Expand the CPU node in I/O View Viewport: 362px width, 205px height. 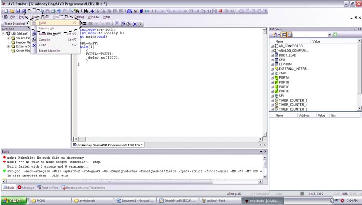272,60
